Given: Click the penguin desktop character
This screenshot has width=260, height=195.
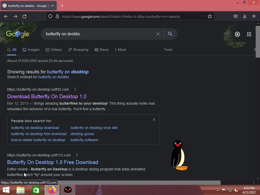Looking at the screenshot, I should (179, 155).
